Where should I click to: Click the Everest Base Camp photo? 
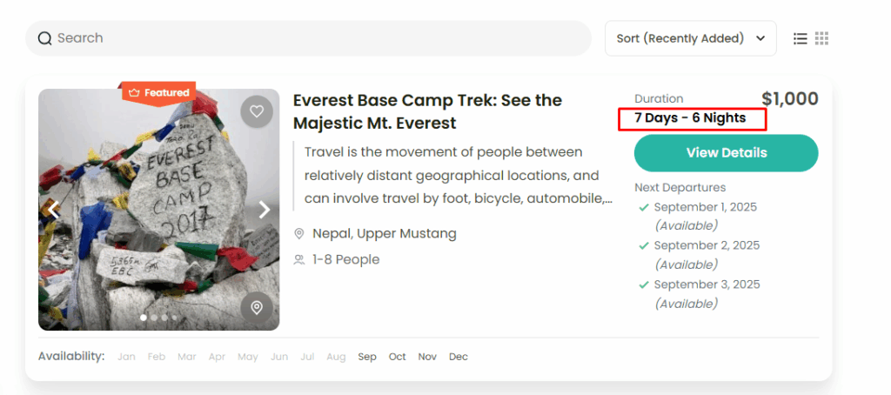pyautogui.click(x=157, y=218)
